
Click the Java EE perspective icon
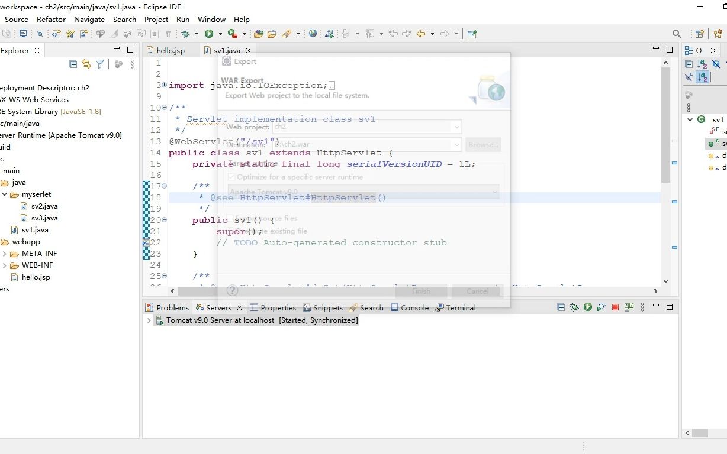718,34
